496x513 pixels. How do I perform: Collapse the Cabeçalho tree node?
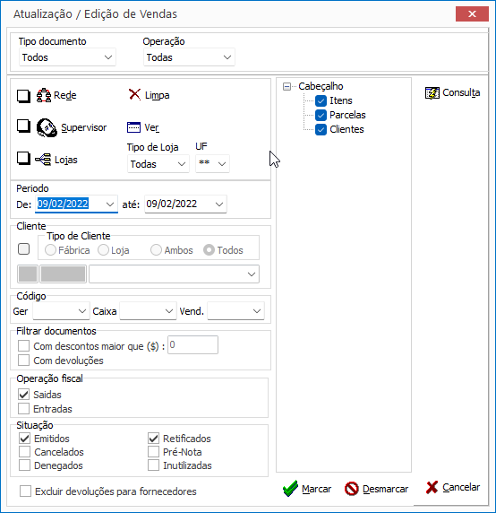(286, 87)
